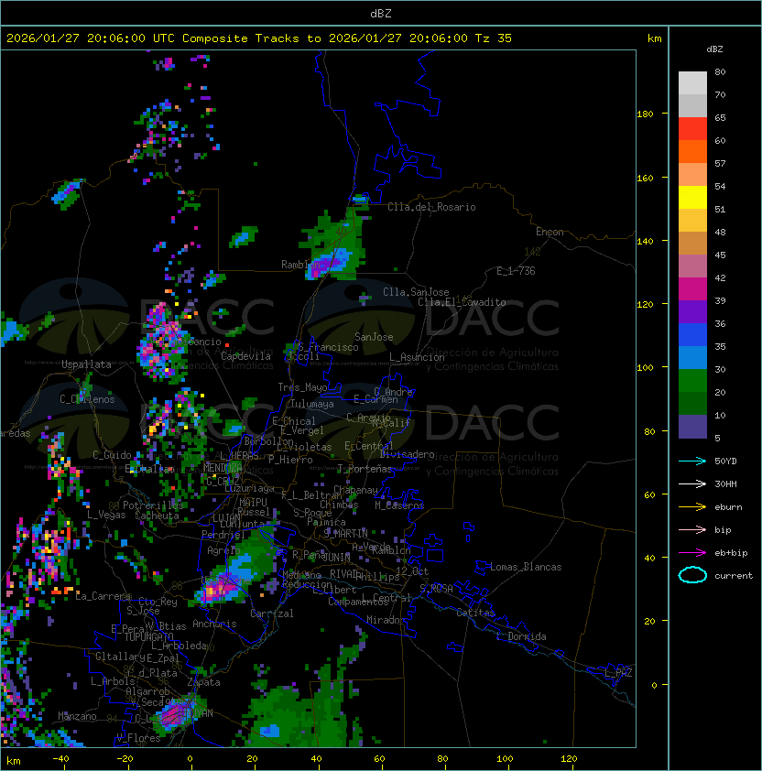
Task: Click the TUPUNGATO map label
Action: click(148, 636)
